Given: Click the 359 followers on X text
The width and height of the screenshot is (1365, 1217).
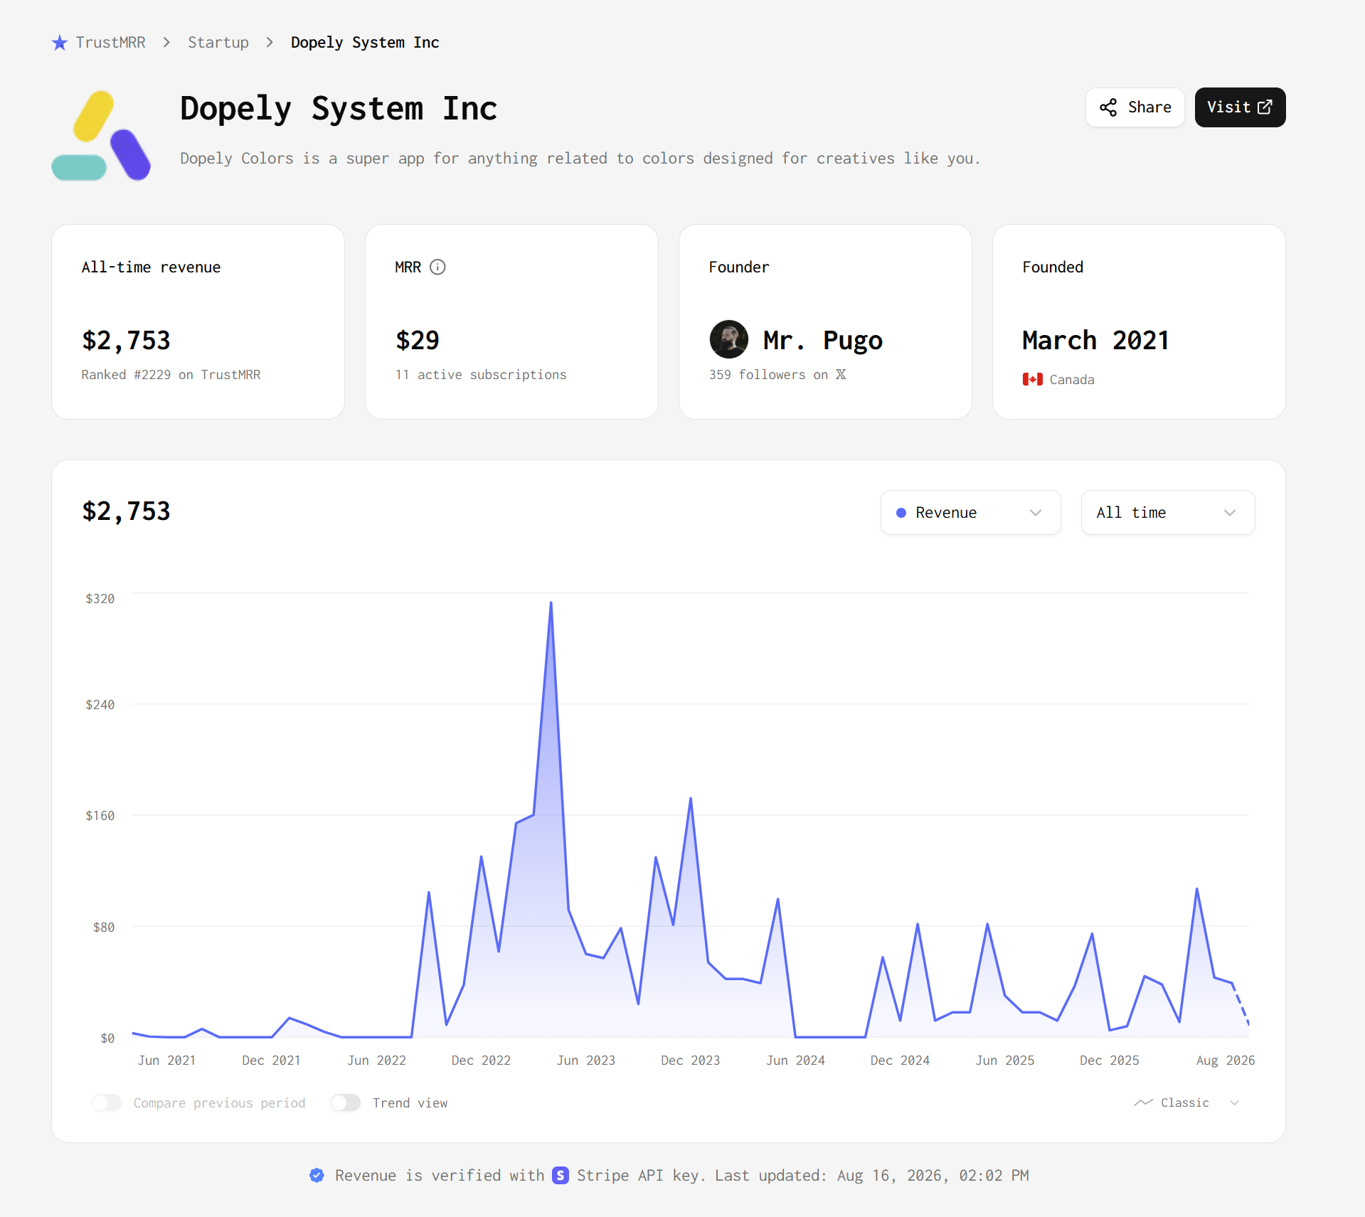Looking at the screenshot, I should pos(777,374).
